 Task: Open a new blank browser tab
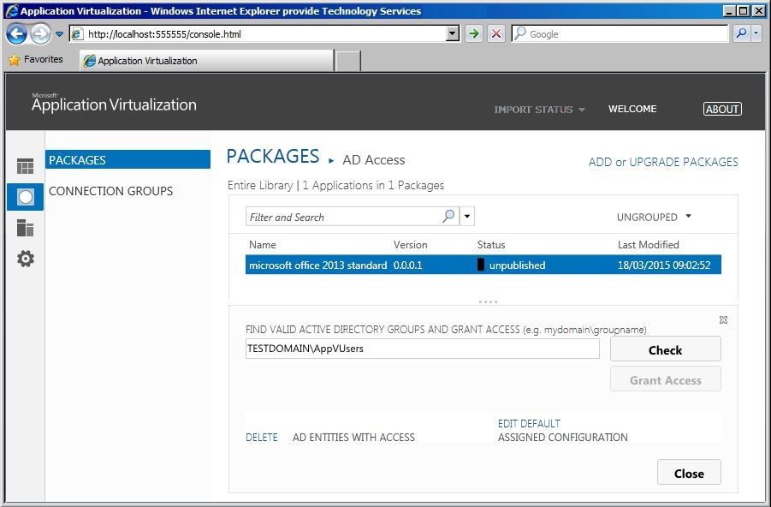pyautogui.click(x=348, y=61)
